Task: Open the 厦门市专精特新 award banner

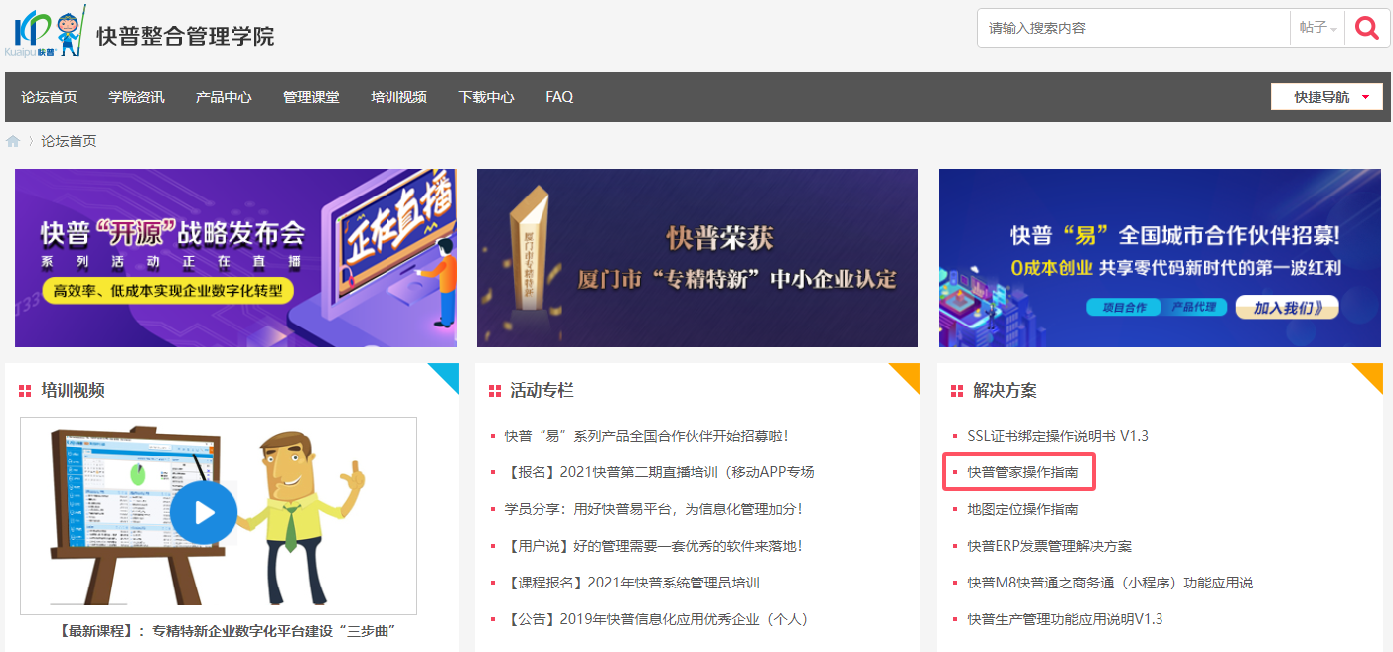Action: (697, 258)
